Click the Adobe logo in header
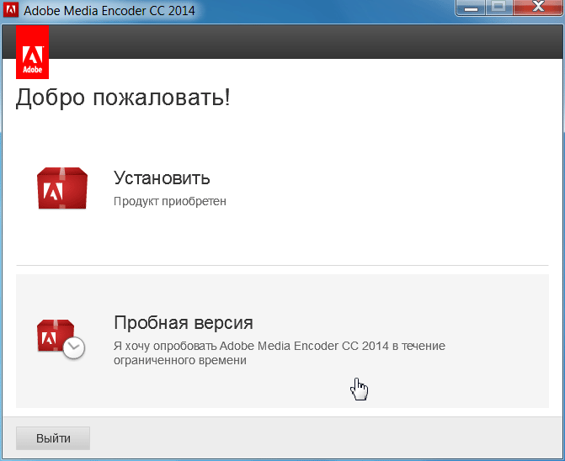Screen dimensions: 565x461 click(33, 52)
